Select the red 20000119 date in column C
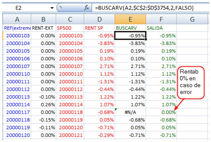Screen dimensions: 211x142 (x=70, y=120)
